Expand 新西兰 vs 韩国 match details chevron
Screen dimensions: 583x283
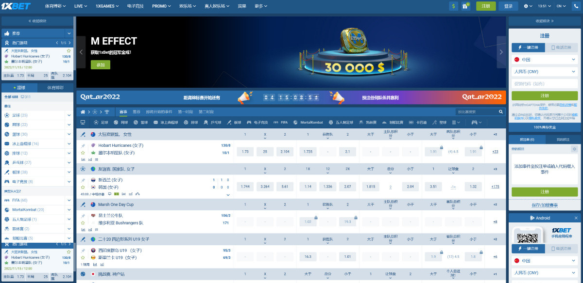[228, 194]
